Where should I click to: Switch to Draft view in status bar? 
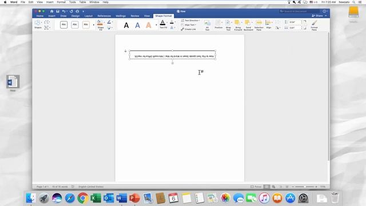[x=287, y=187]
